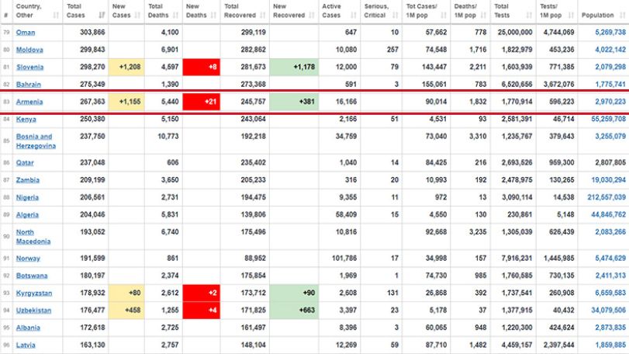This screenshot has height=354, width=629.
Task: Select Slovenia's new cases cell +1,208
Action: click(126, 67)
